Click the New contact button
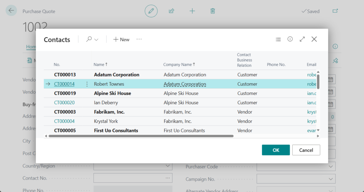 tap(121, 39)
